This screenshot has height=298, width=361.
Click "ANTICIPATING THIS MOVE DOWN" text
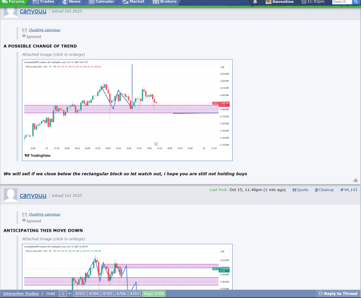point(43,230)
